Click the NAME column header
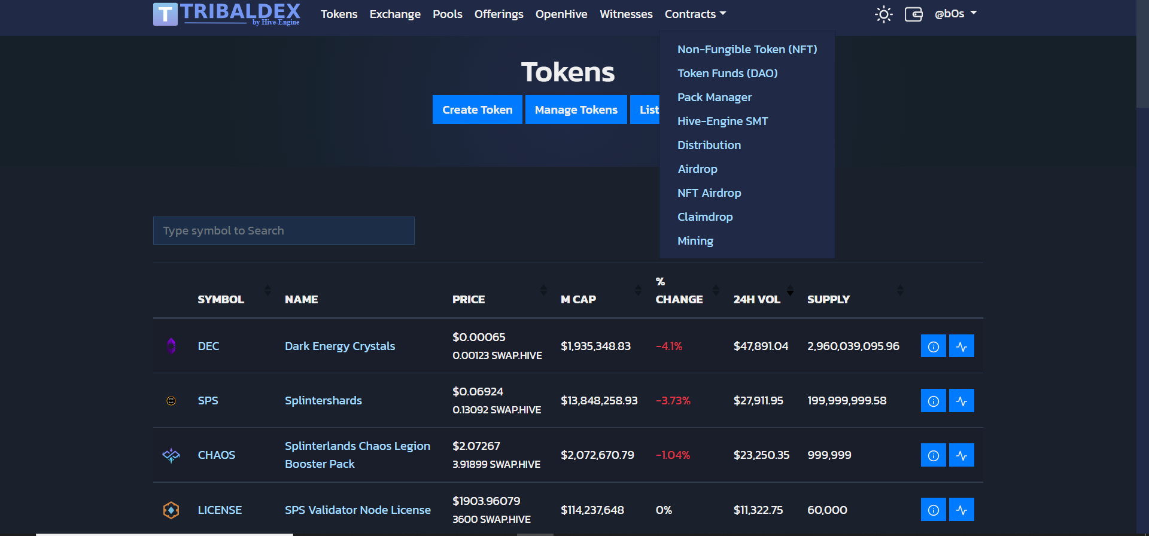Viewport: 1149px width, 536px height. (x=301, y=299)
